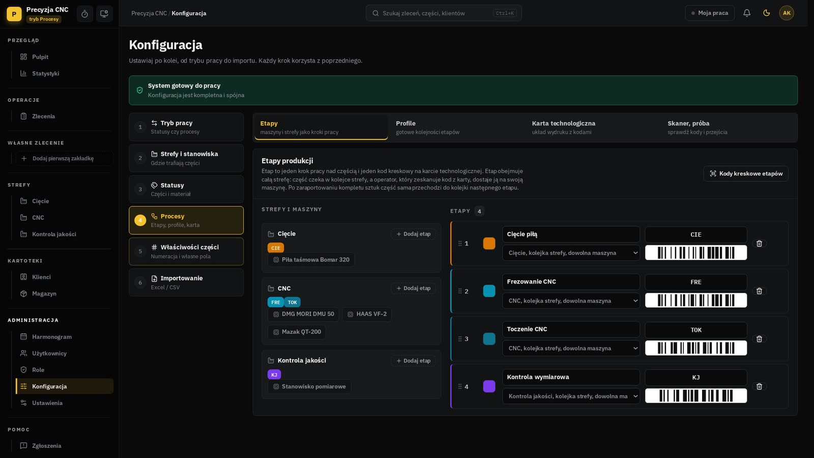Open Harmonogram in the sidebar
This screenshot has width=814, height=458.
[64, 337]
